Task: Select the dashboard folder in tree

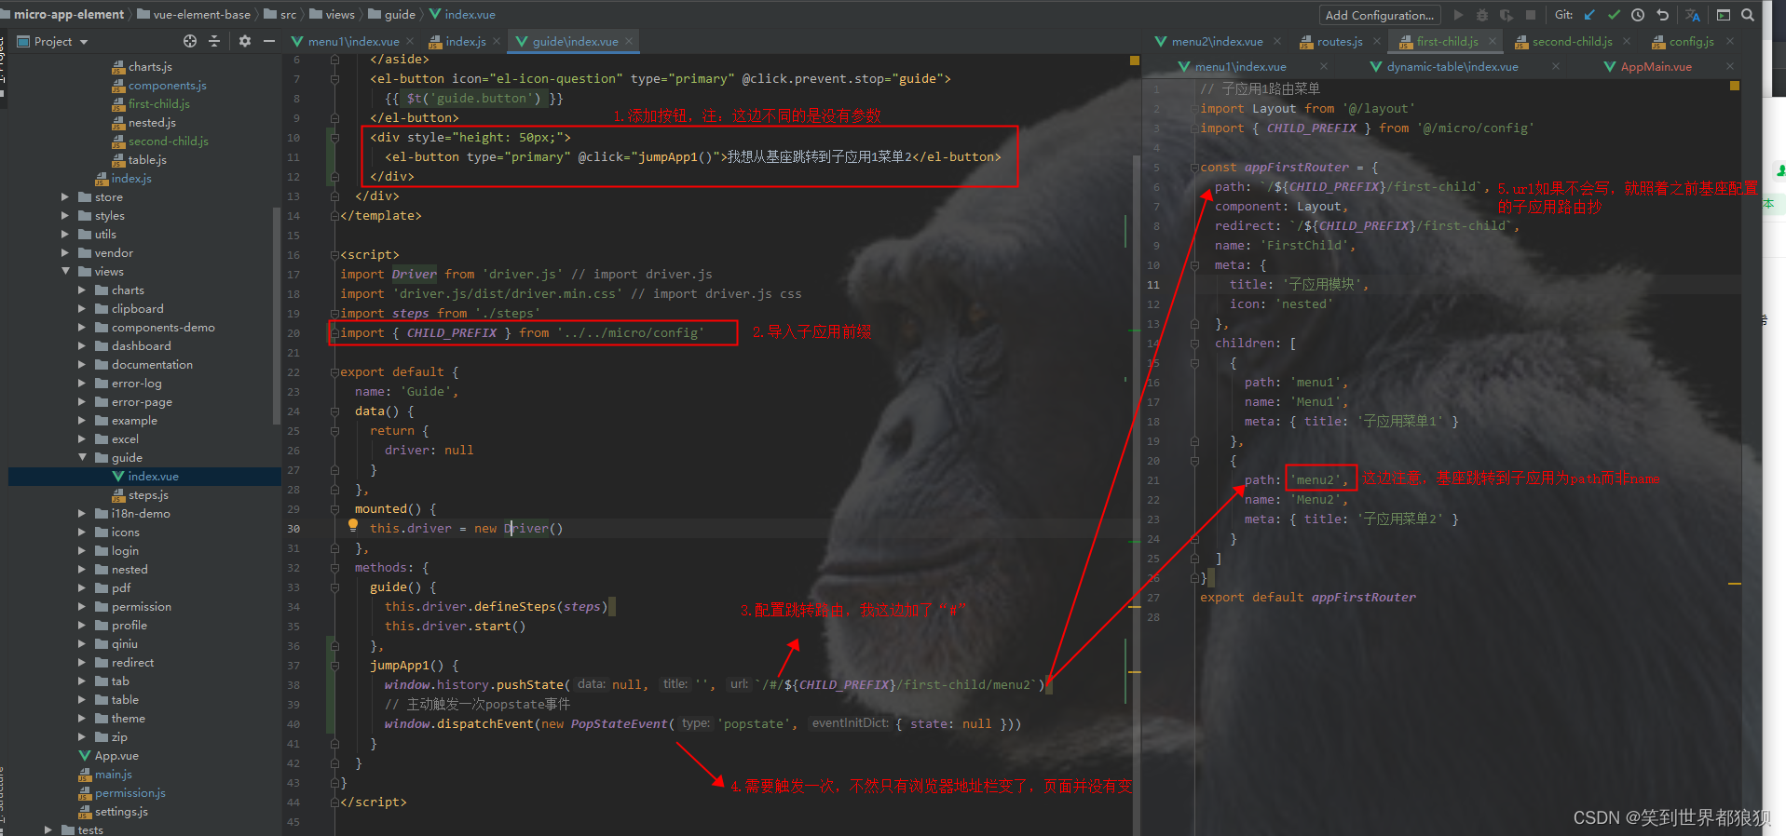Action: [141, 346]
